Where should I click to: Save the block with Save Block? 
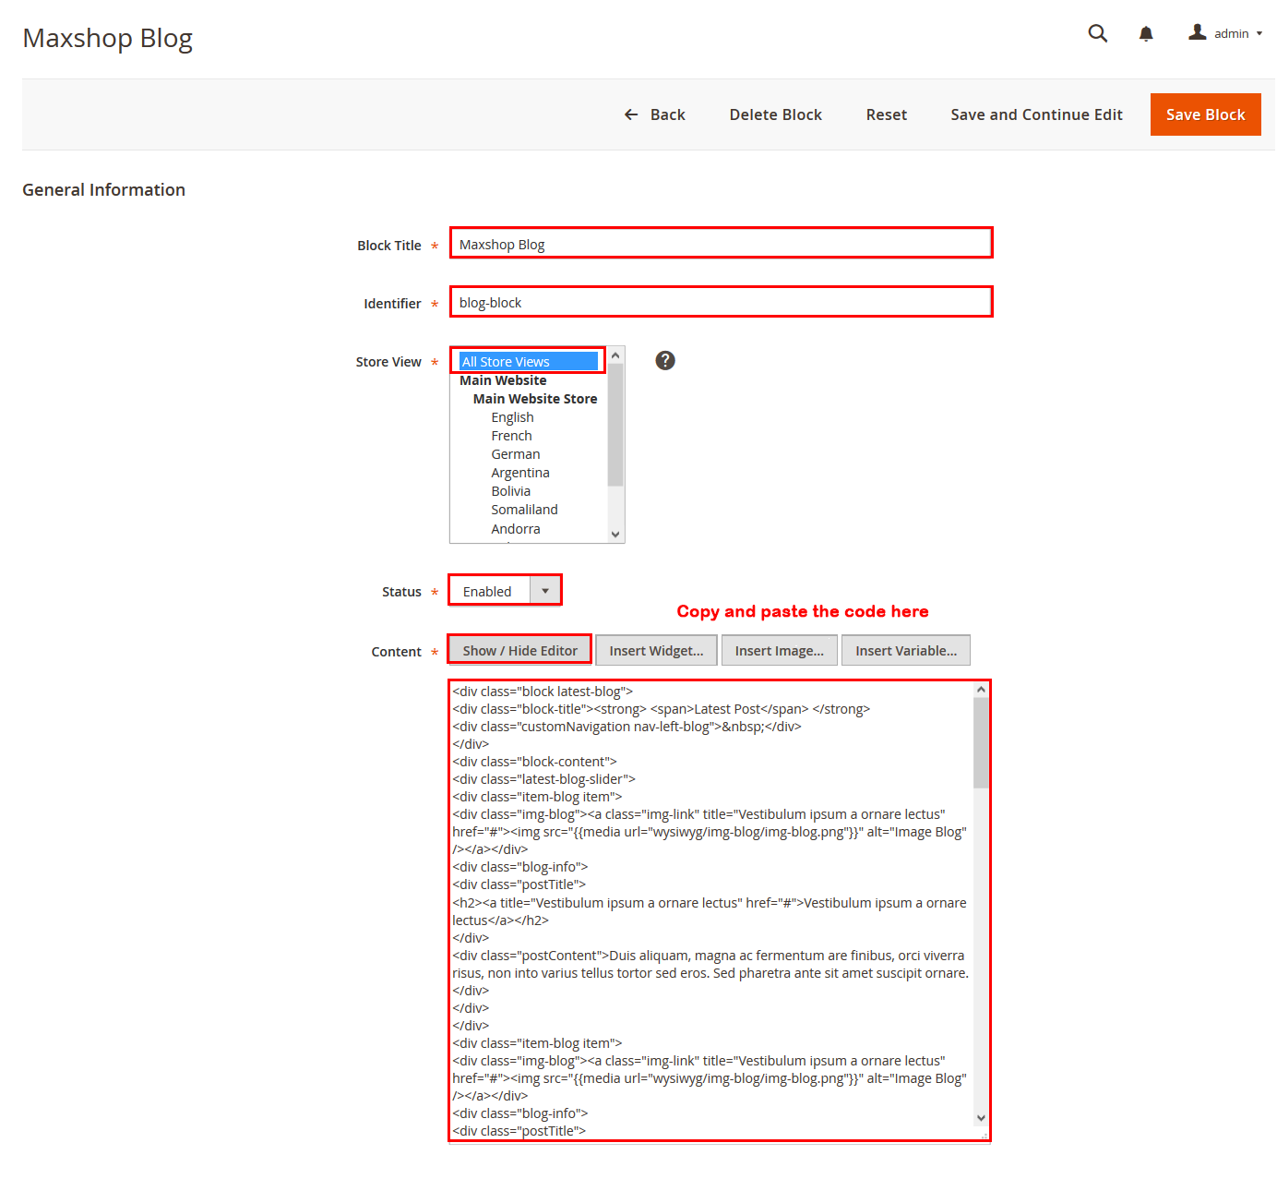(1205, 114)
